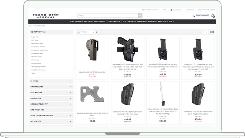The width and height of the screenshot is (245, 138).
Task: Click the home breadcrumb icon
Action: [x=30, y=26]
